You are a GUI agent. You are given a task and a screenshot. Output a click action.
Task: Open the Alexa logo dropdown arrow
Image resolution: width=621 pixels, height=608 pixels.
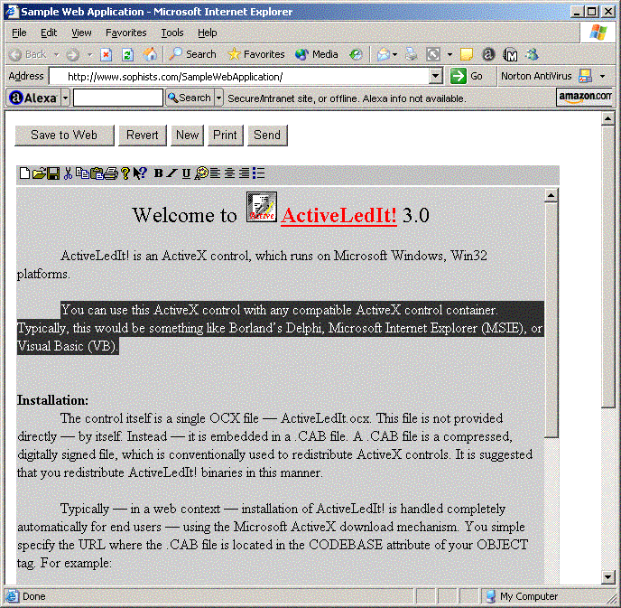pos(64,98)
